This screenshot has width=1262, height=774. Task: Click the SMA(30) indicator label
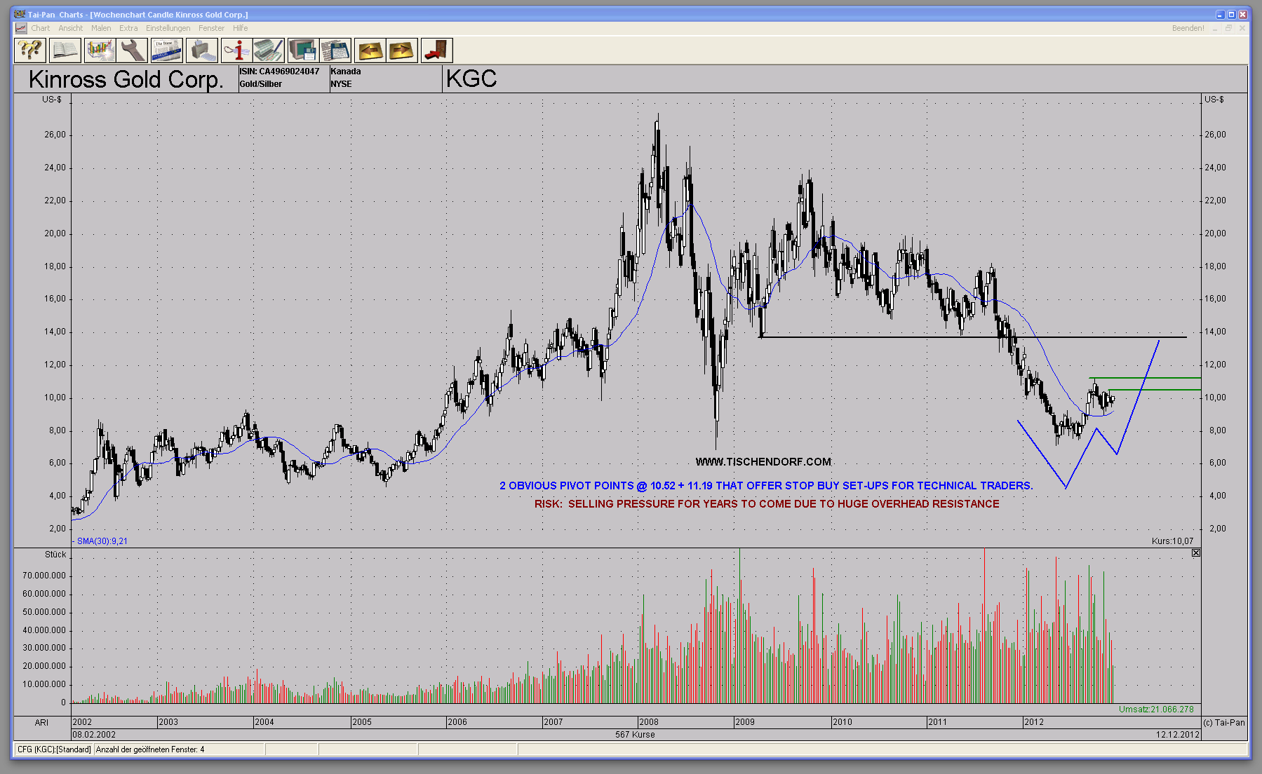click(x=102, y=541)
